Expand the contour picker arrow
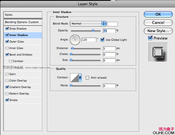Screen dimensions: 175x135 pos(80,78)
